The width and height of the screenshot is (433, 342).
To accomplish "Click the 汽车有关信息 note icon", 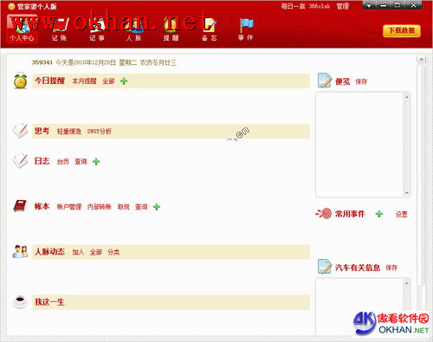I will coord(325,267).
